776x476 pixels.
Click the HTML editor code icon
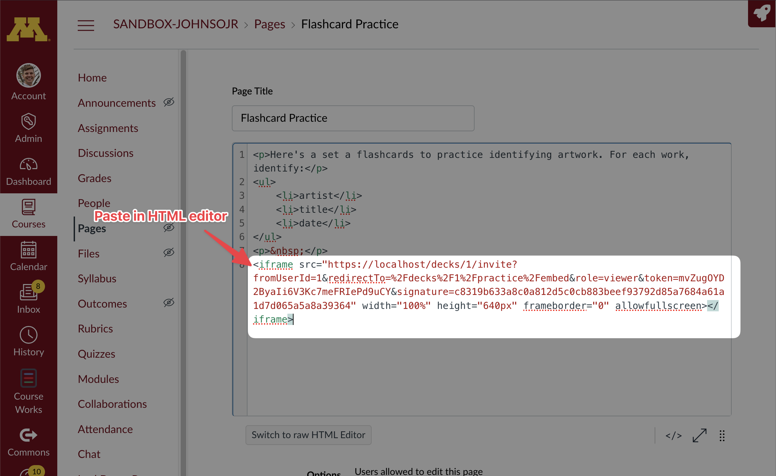674,435
